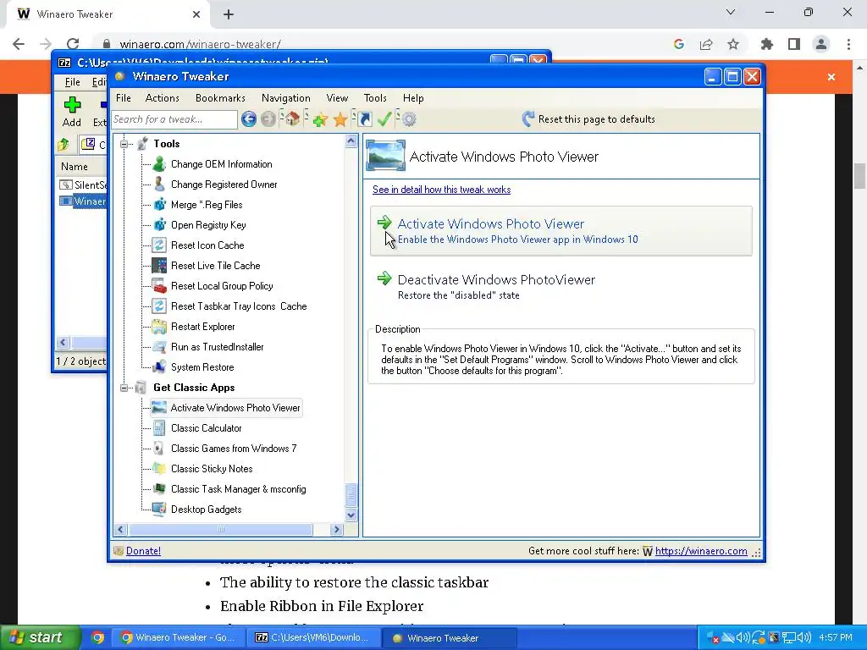Open the Navigation menu
This screenshot has height=650, width=867.
coord(286,98)
